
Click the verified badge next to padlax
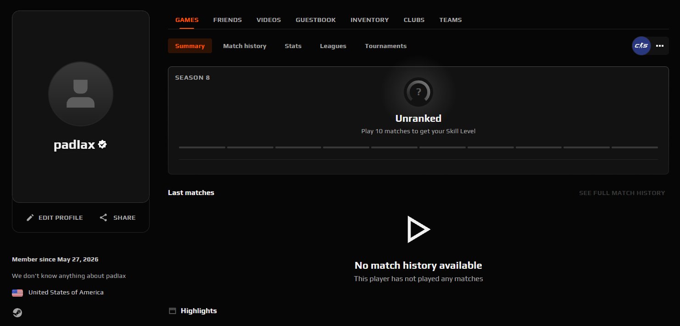pos(103,145)
